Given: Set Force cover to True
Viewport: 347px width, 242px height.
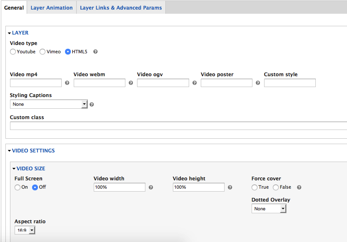Looking at the screenshot, I should point(255,187).
